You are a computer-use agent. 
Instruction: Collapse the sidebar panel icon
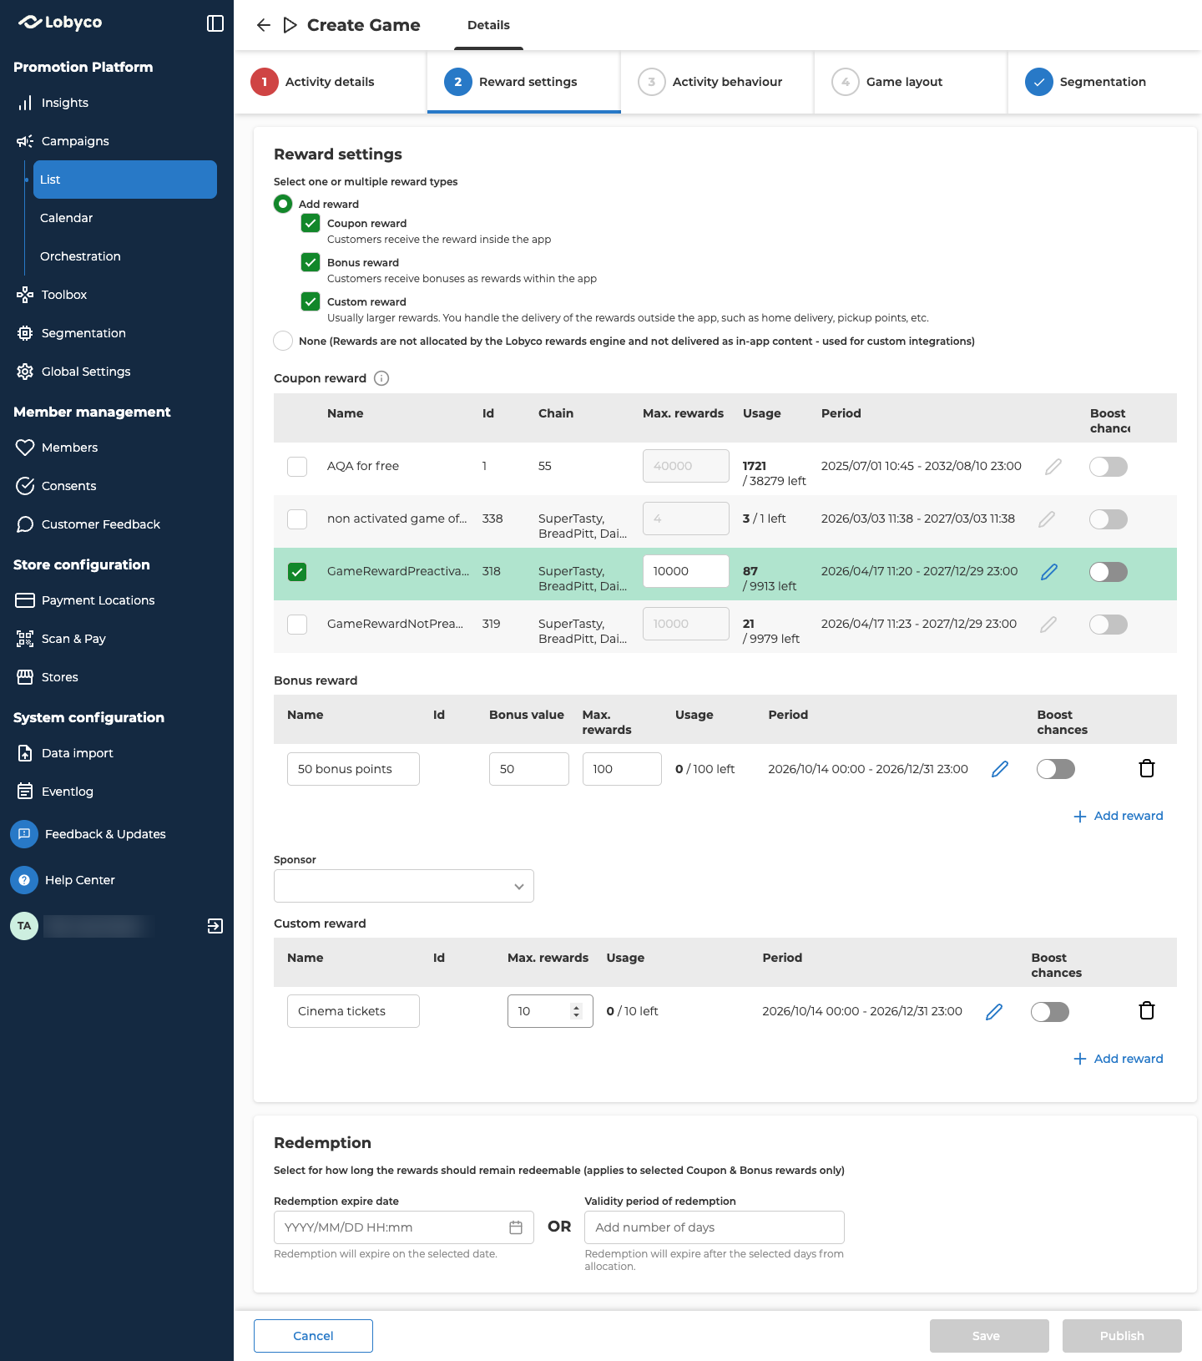(215, 23)
